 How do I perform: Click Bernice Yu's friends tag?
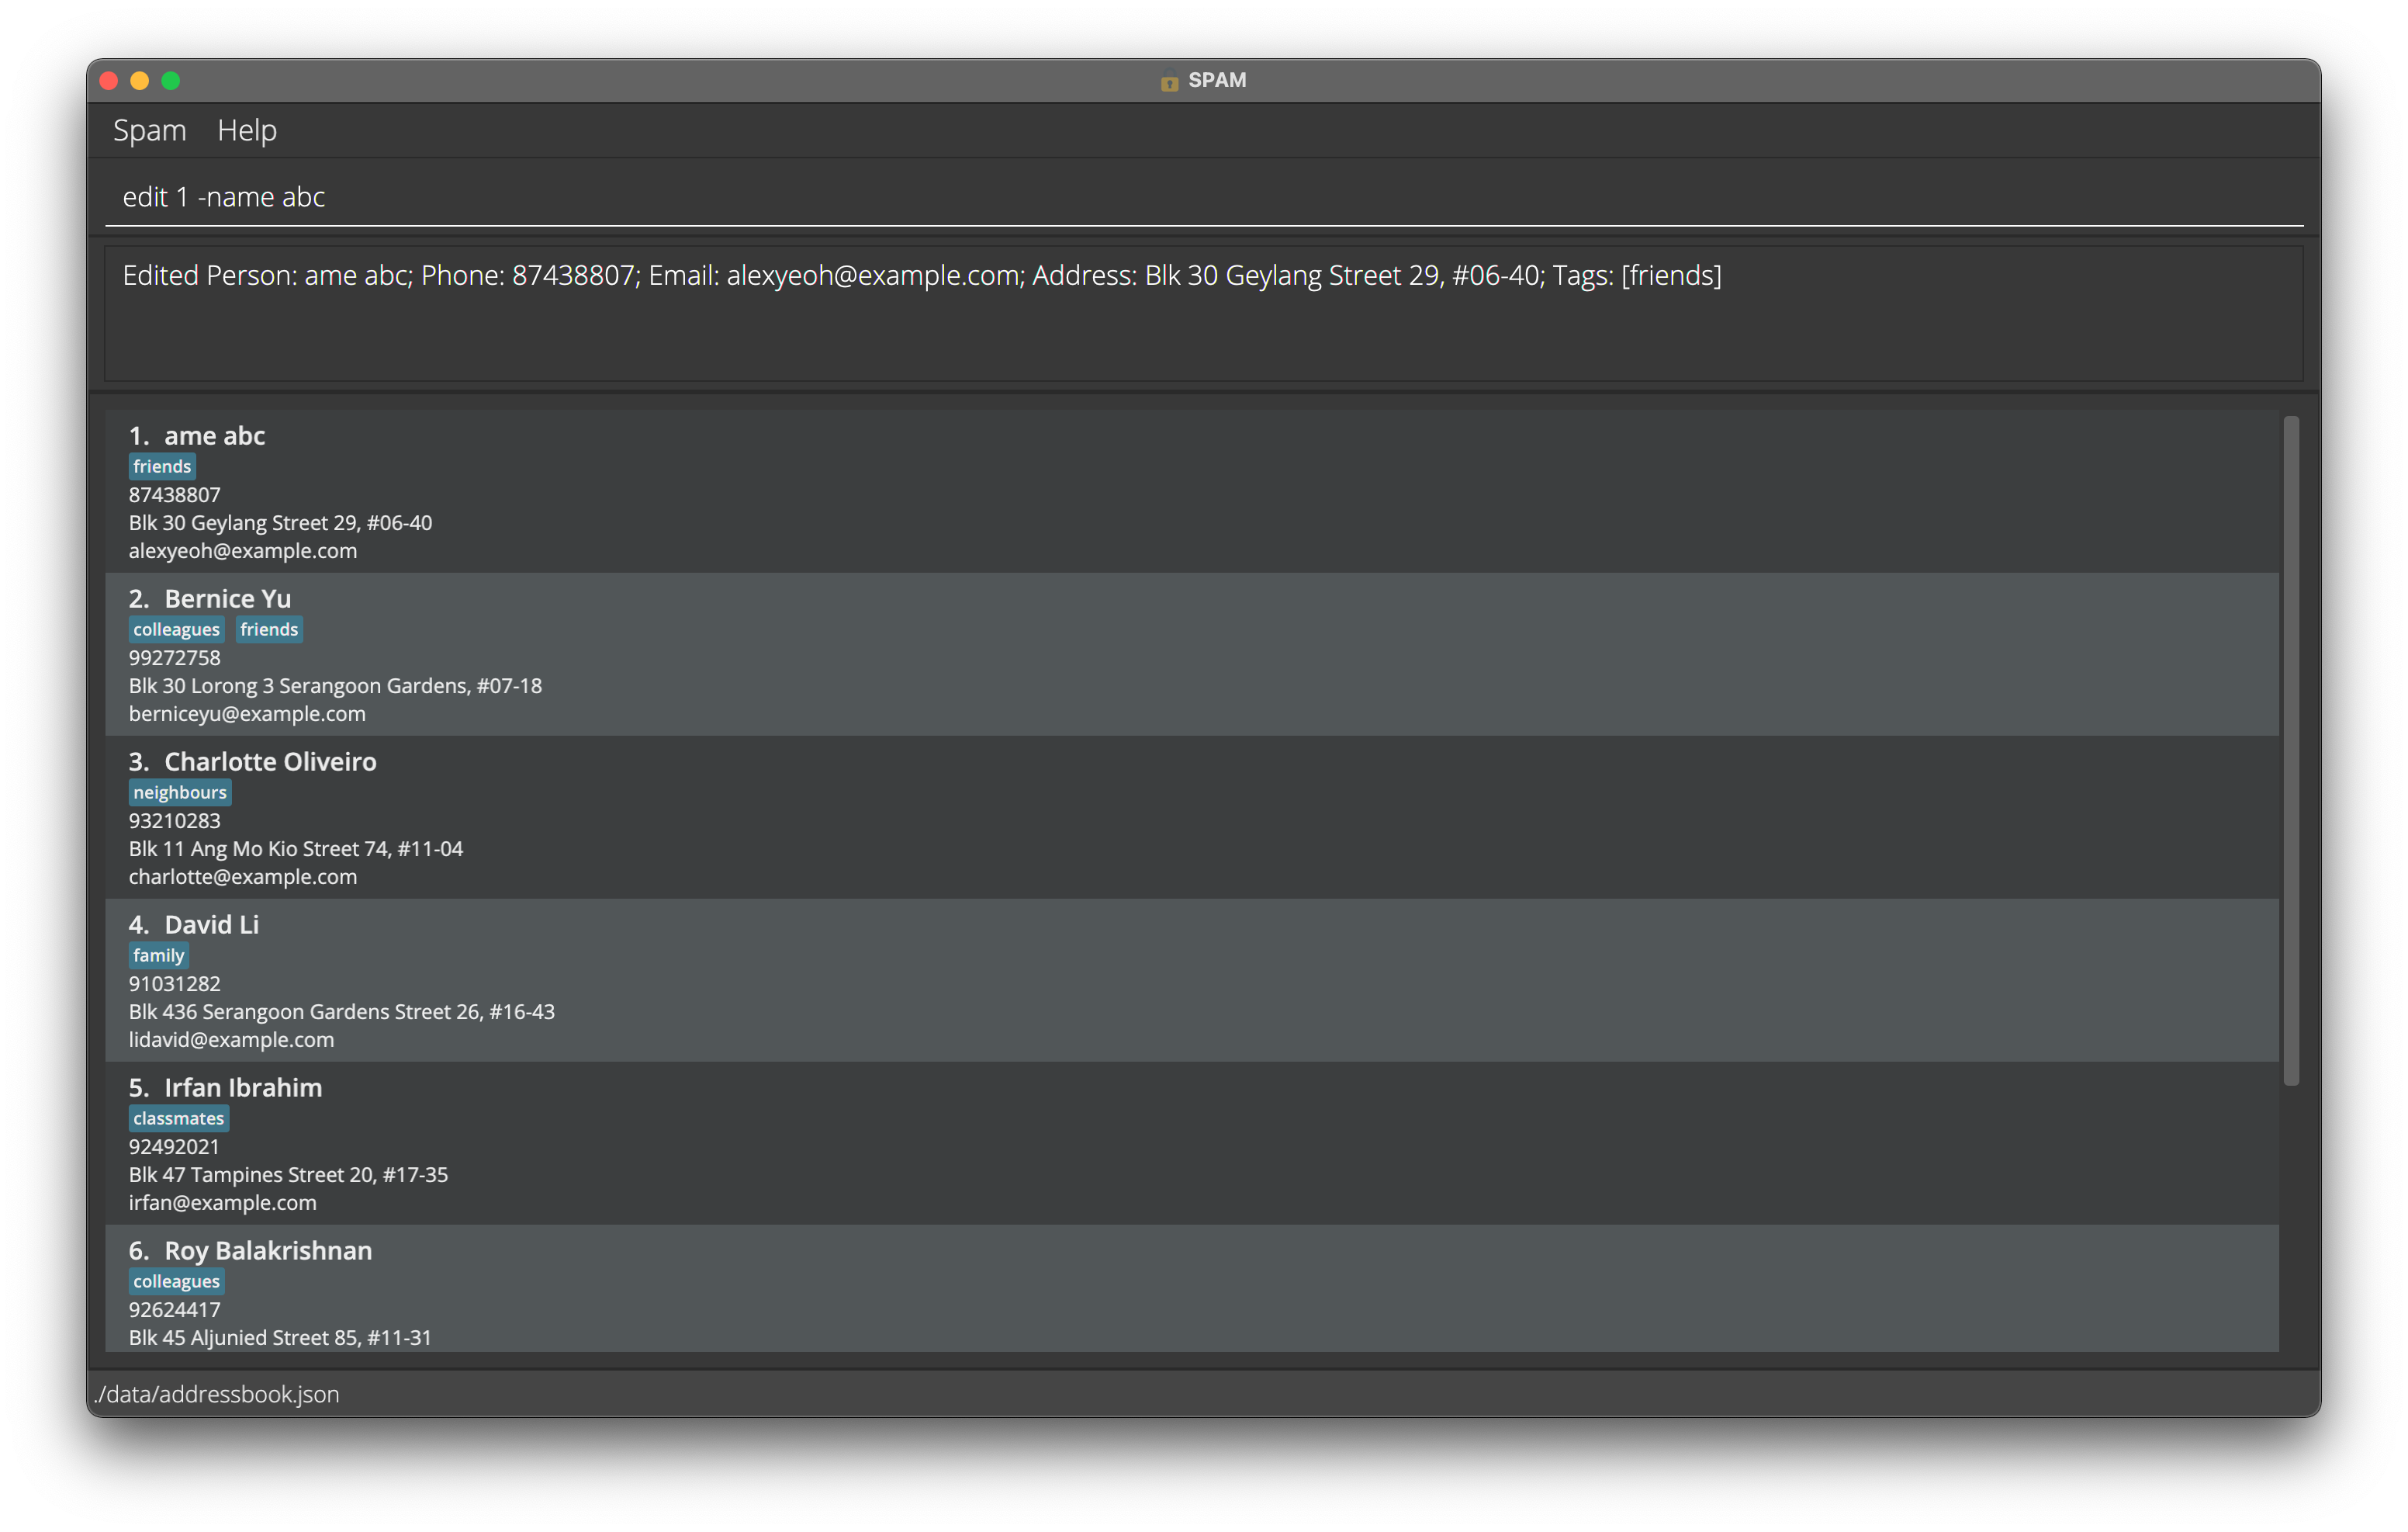[x=269, y=629]
